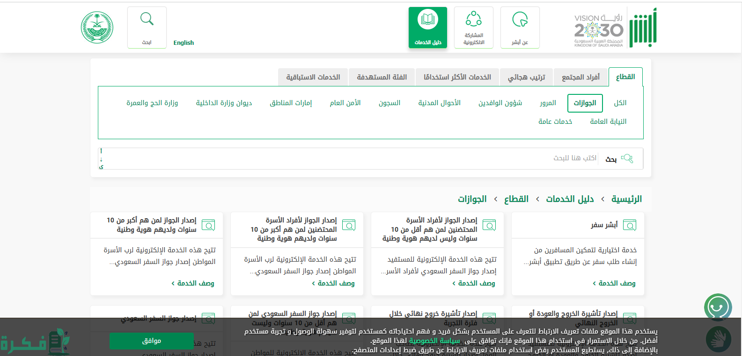Switch site language to English
742x356 pixels.
point(184,43)
